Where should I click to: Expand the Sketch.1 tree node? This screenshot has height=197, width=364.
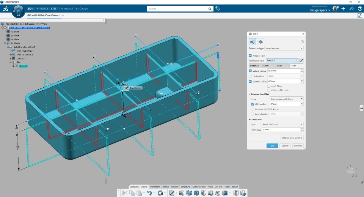coord(14,66)
